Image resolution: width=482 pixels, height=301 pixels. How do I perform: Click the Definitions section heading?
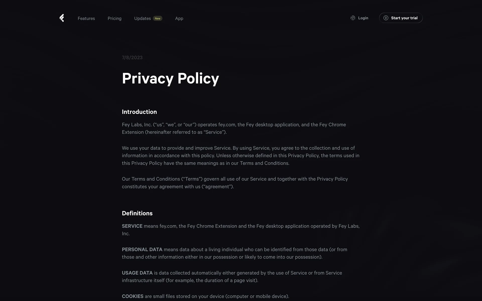pos(137,213)
